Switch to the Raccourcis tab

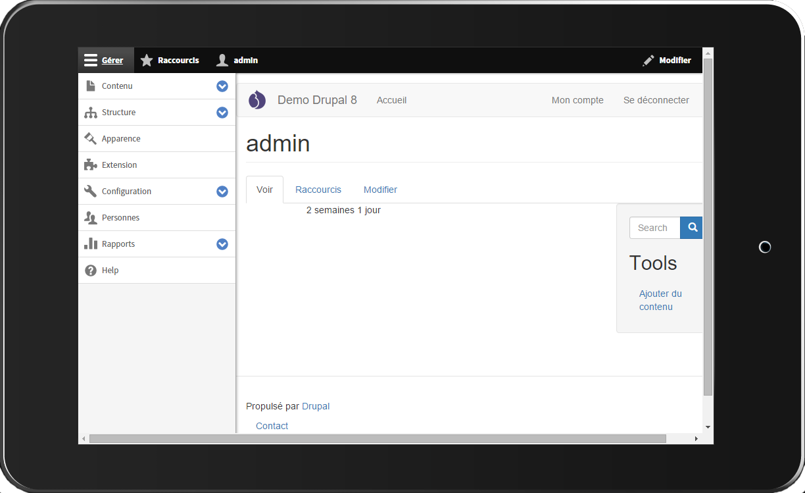pos(318,190)
